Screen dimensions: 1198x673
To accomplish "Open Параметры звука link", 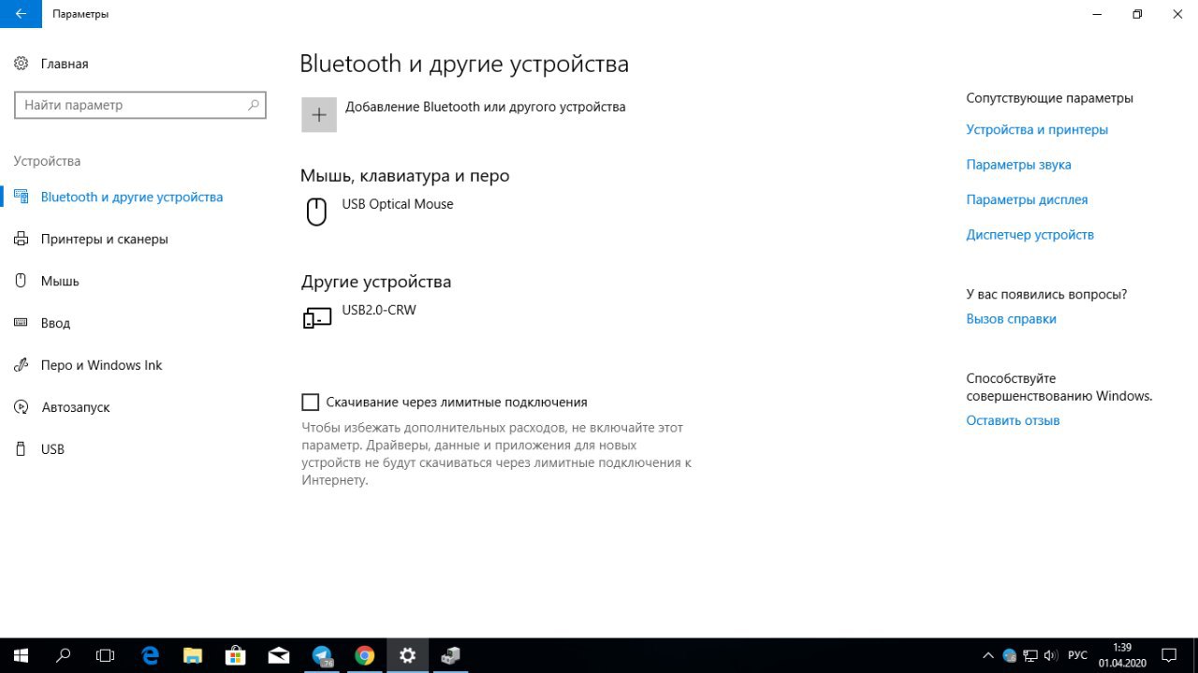I will coord(1018,165).
